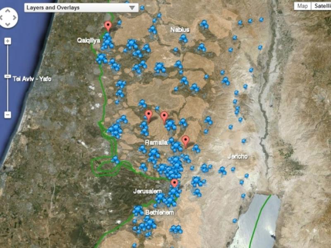
Task: Switch to the Satellite view
Action: (x=321, y=6)
